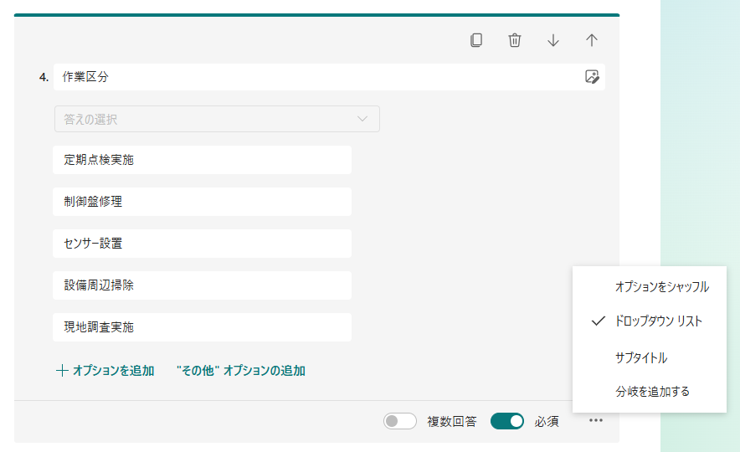The width and height of the screenshot is (740, 452).
Task: Turn off the 必須 toggle
Action: (506, 421)
